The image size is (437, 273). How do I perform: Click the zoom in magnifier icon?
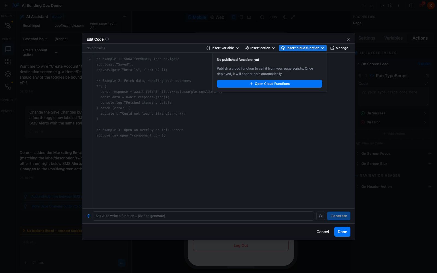[x=285, y=17]
